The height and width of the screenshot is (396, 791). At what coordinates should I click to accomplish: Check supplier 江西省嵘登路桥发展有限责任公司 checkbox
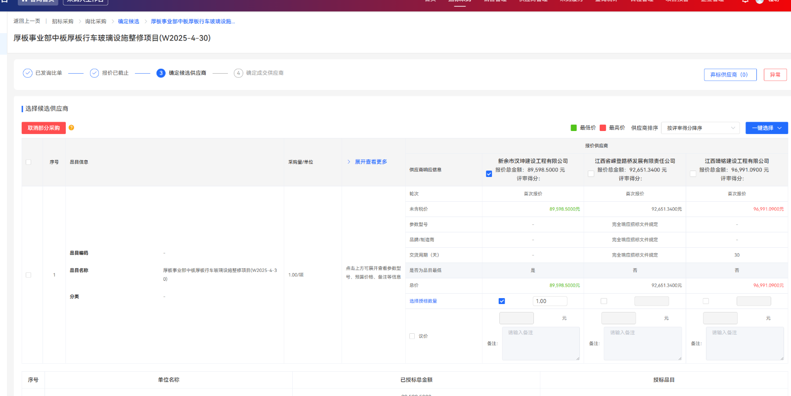tap(591, 174)
